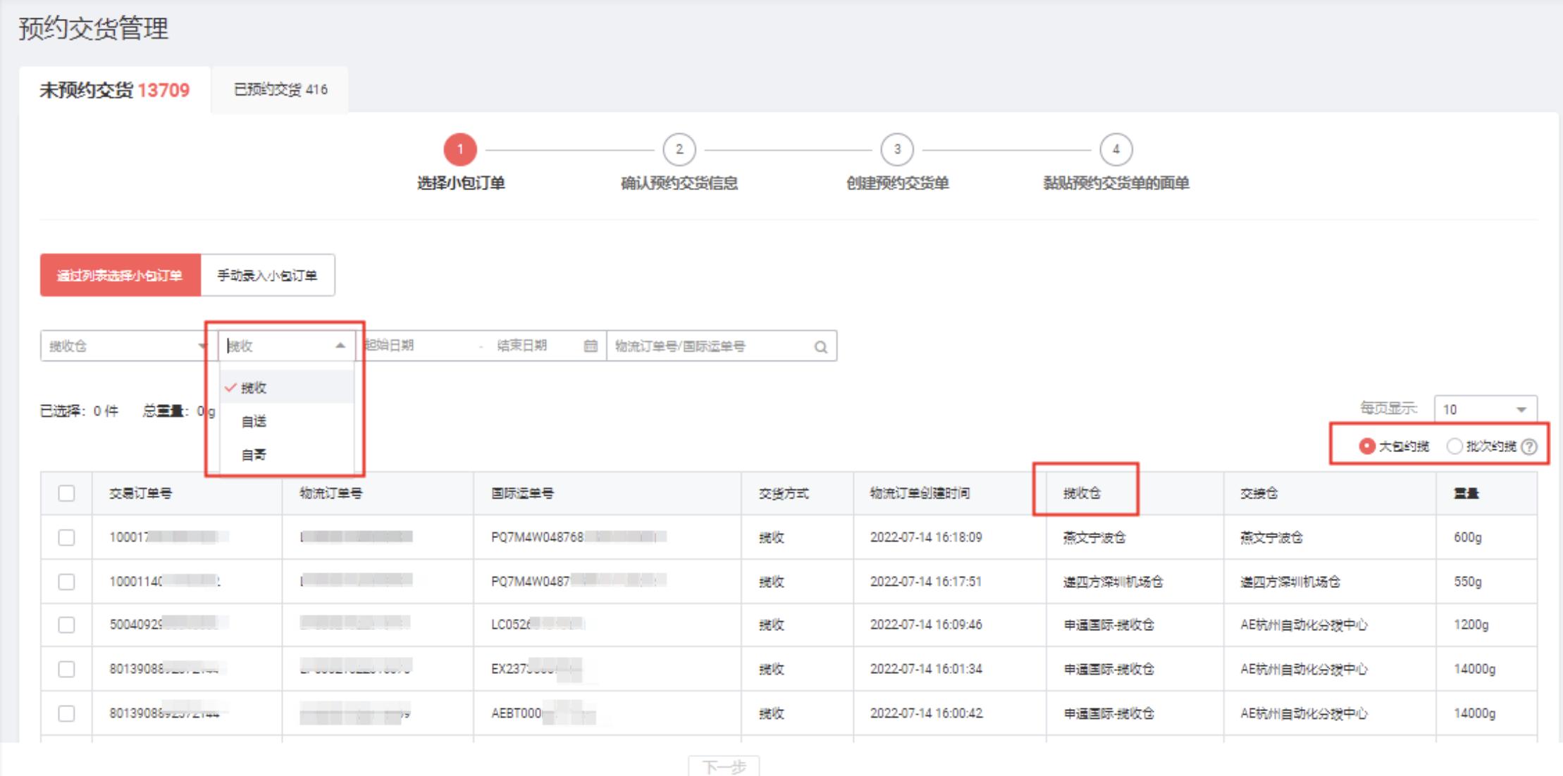Open the 揽收仓 filter dropdown
The width and height of the screenshot is (1563, 776).
point(123,346)
